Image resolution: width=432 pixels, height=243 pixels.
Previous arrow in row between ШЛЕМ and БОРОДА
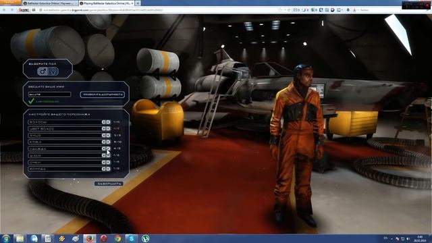tap(104, 162)
